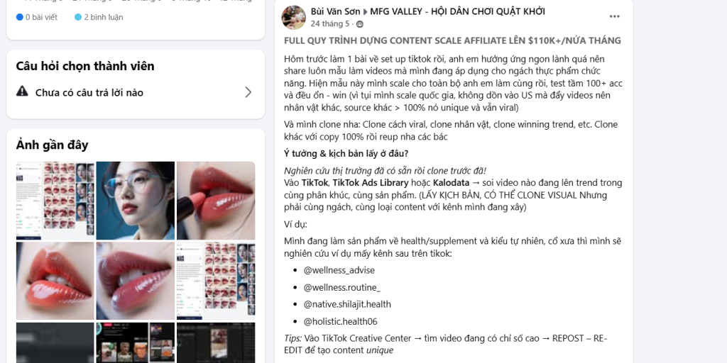Expand the Chưa có câu trả lời nào chevron
Image resolution: width=727 pixels, height=363 pixels.
pos(248,92)
